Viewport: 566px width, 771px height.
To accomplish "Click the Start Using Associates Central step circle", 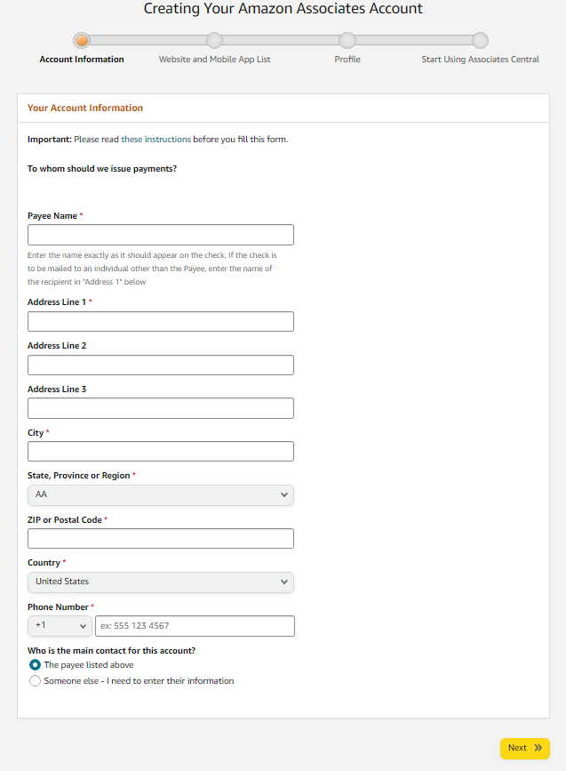I will [480, 40].
